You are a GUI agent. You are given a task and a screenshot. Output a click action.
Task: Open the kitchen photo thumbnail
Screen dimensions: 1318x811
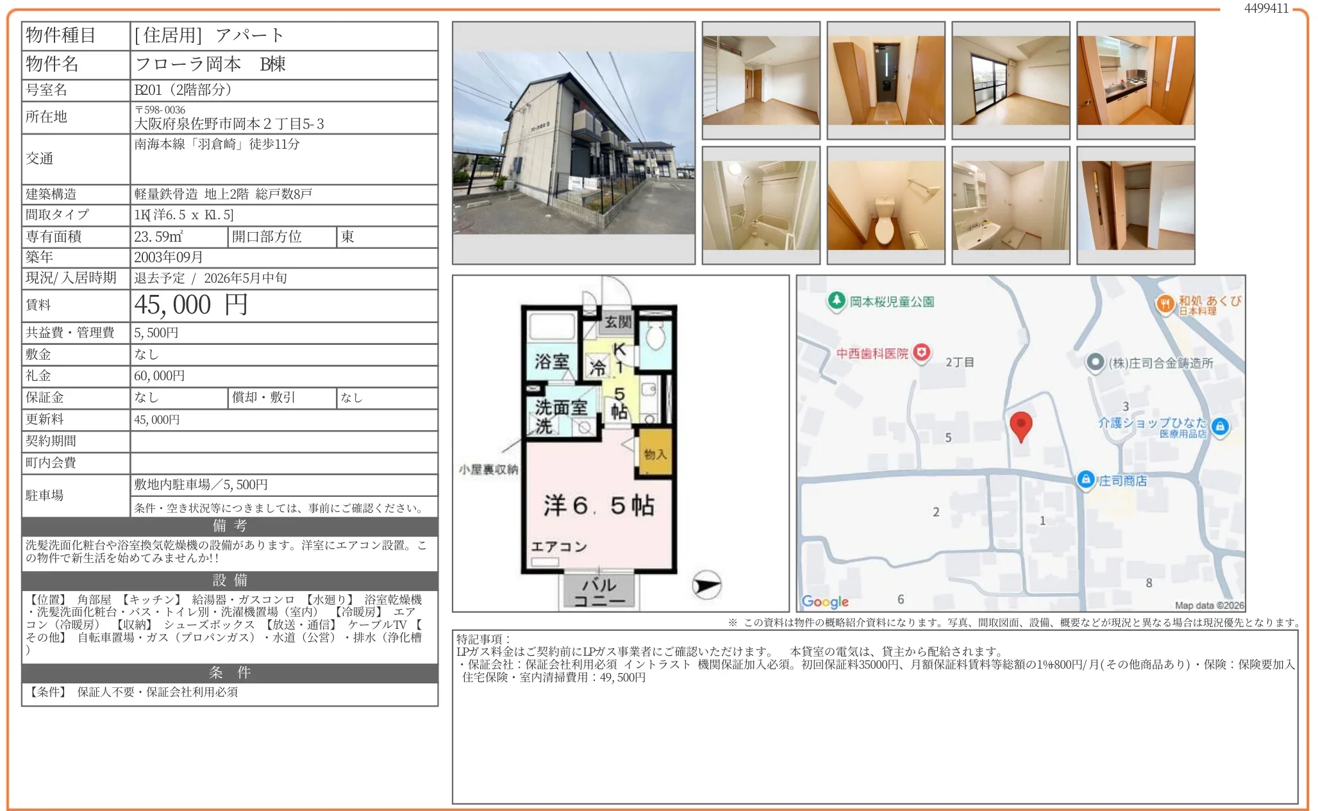pos(1135,80)
